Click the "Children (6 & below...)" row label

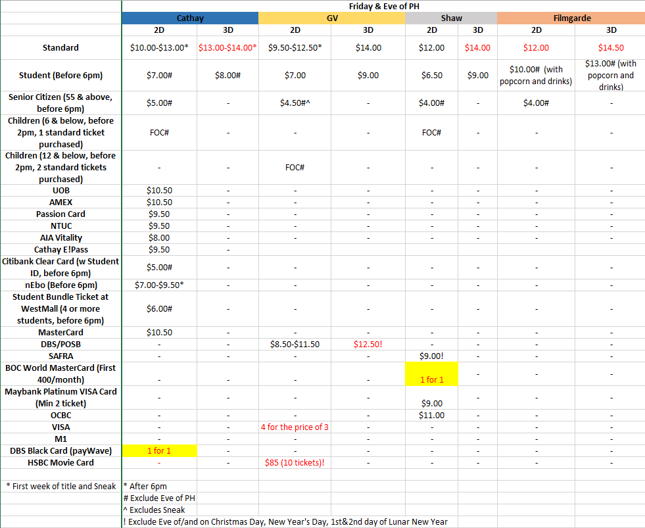pos(60,133)
